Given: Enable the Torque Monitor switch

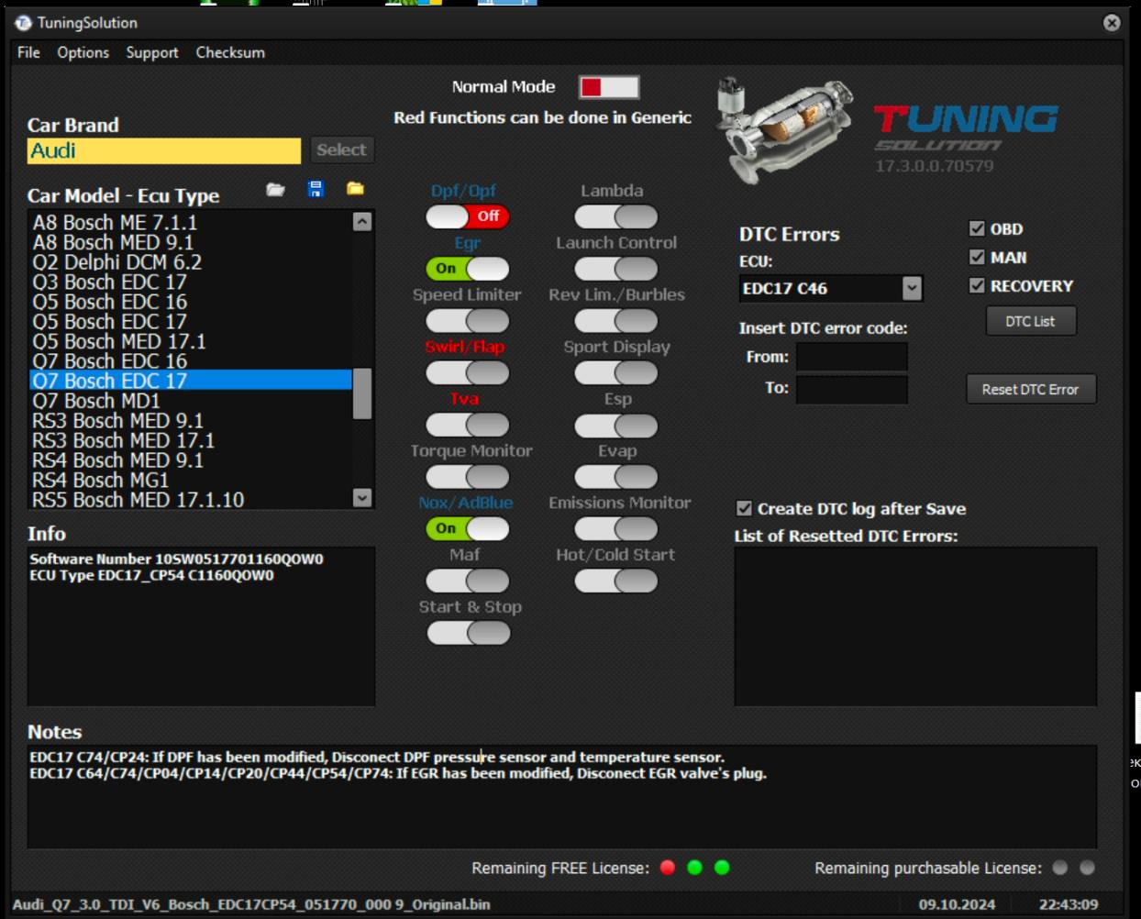Looking at the screenshot, I should pos(468,477).
